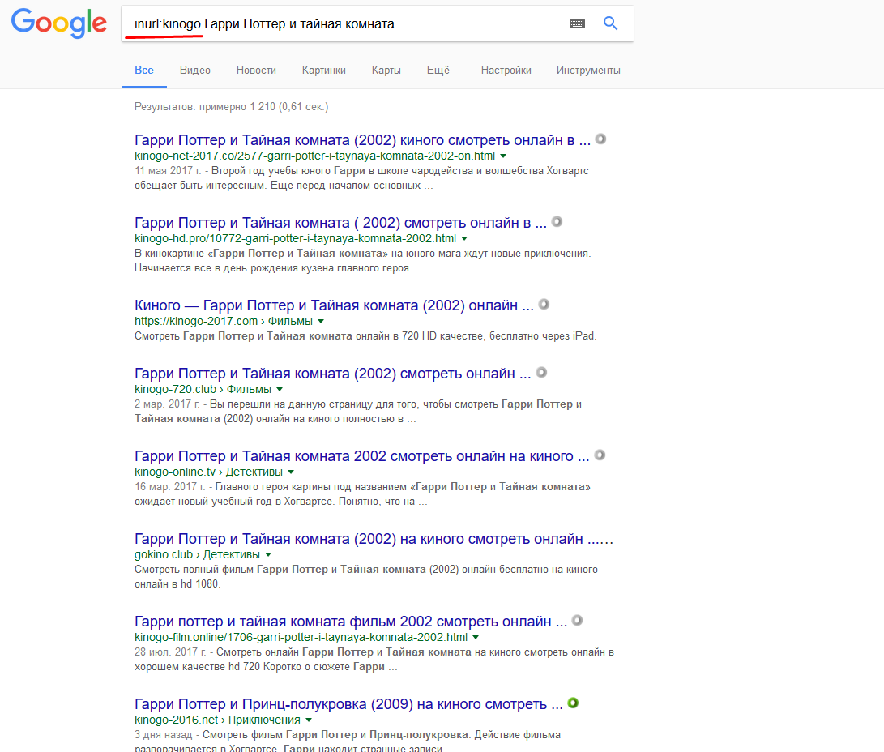Screen dimensions: 884x752
Task: Click grey rating circle beside kinogo-2017.com result
Action: [x=544, y=305]
